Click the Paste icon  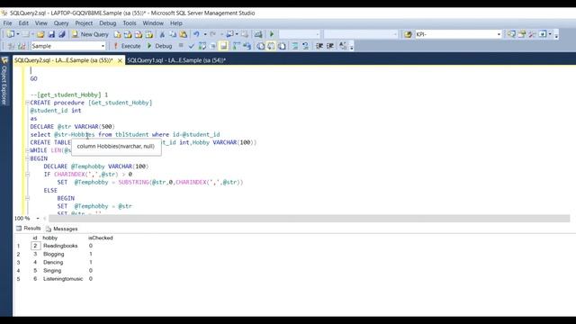click(184, 34)
